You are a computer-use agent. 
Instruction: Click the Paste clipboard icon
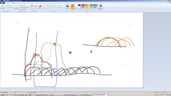(3, 6)
